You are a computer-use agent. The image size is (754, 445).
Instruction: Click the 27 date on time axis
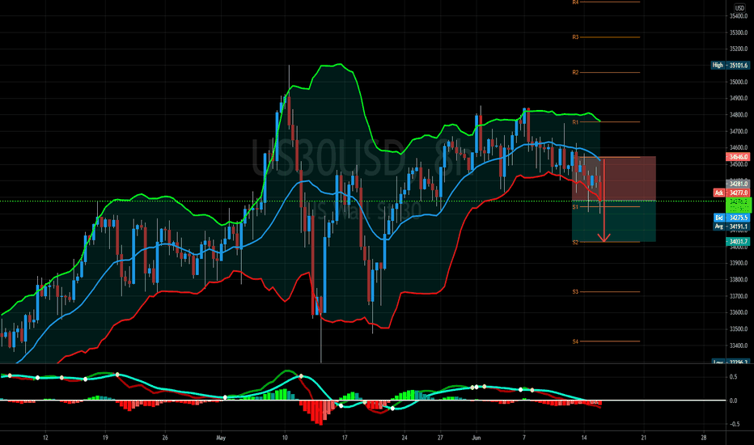[x=440, y=438]
